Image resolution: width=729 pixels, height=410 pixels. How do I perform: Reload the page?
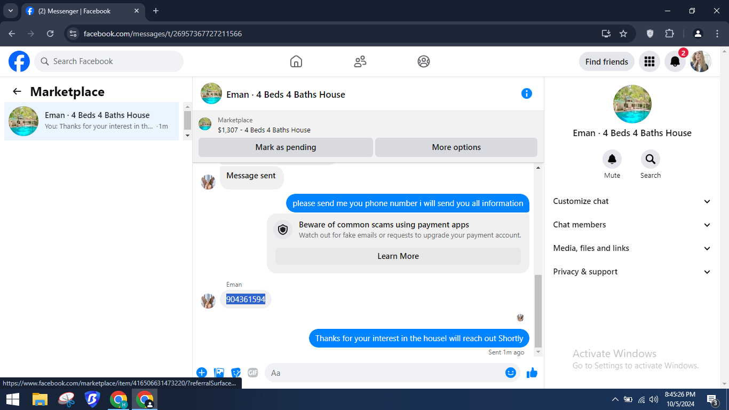coord(50,34)
